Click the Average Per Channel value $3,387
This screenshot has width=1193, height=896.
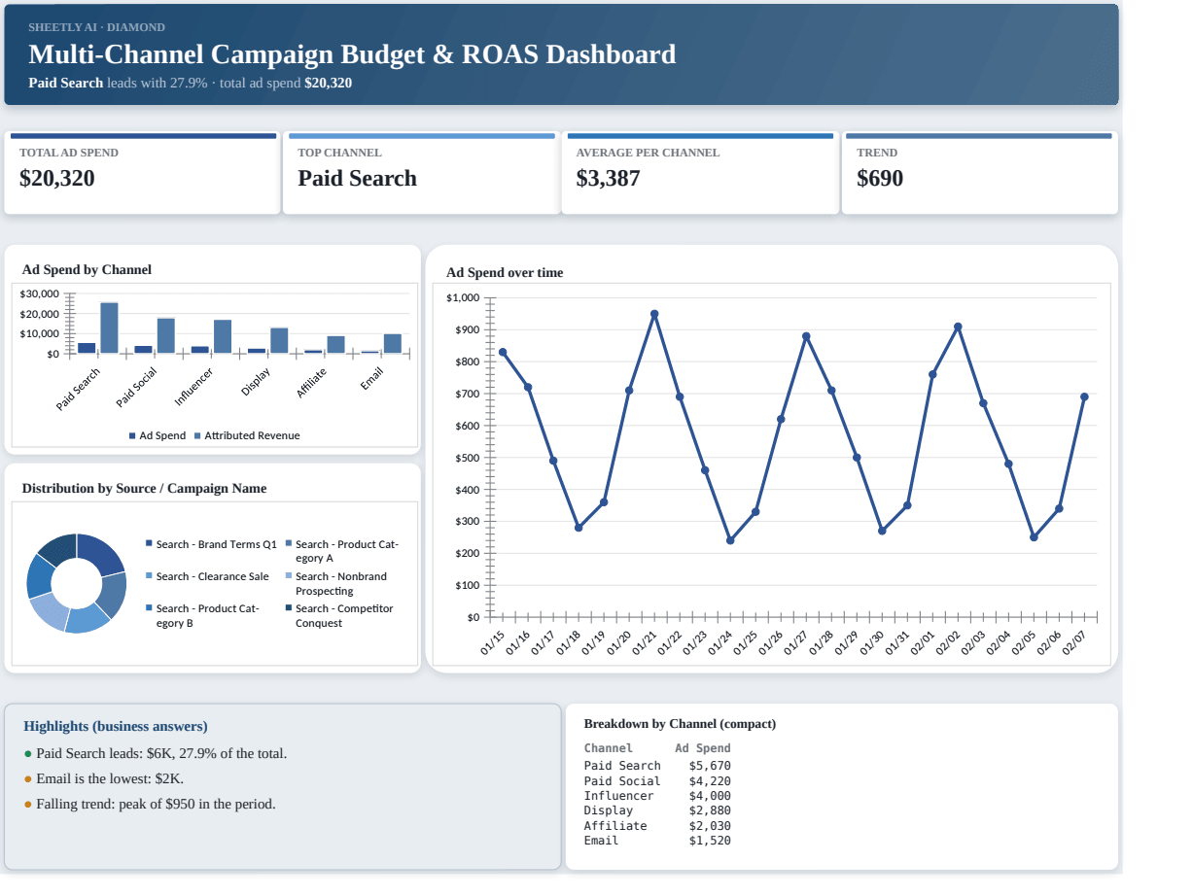click(x=608, y=179)
